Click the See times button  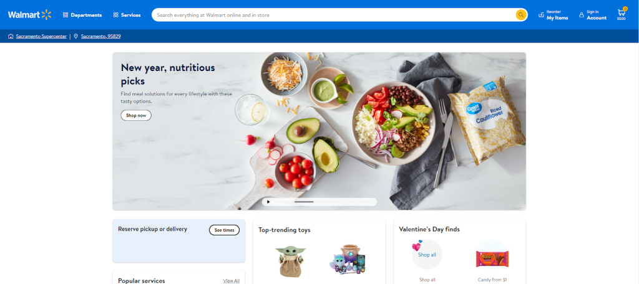click(x=224, y=230)
